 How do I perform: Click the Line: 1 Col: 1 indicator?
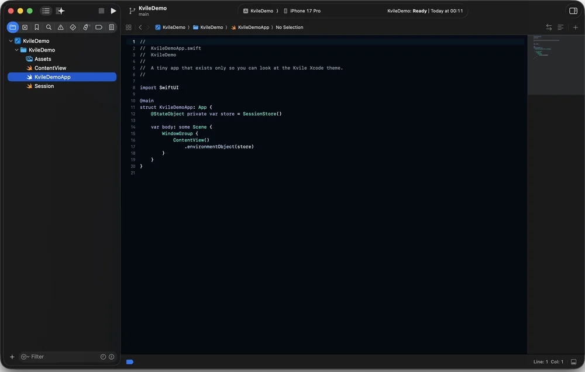[x=548, y=361]
